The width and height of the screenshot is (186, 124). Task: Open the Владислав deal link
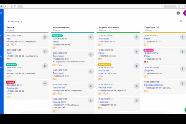coord(12,88)
